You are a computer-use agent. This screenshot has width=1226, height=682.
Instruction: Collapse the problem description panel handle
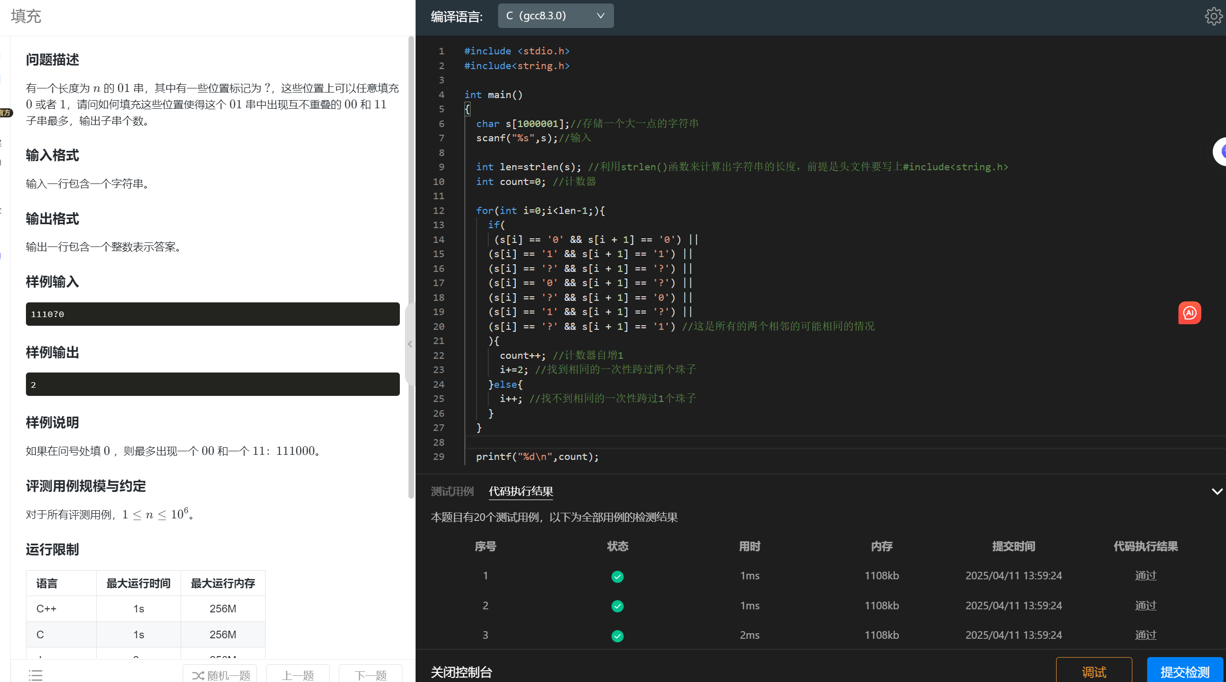410,344
